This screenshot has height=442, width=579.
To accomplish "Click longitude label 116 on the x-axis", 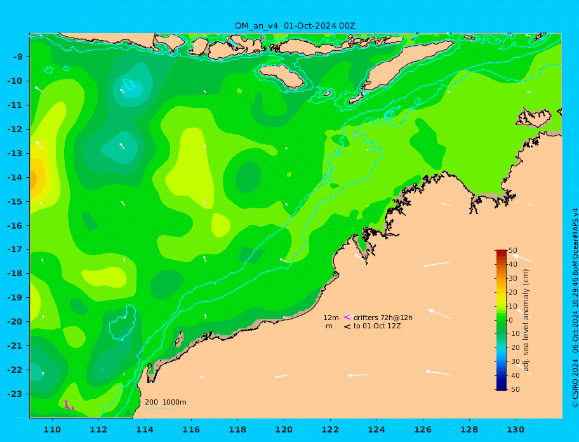I will (x=191, y=429).
